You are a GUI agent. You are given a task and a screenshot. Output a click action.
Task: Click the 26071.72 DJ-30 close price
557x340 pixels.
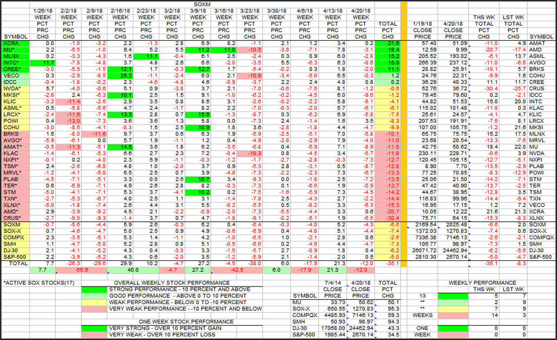click(423, 251)
